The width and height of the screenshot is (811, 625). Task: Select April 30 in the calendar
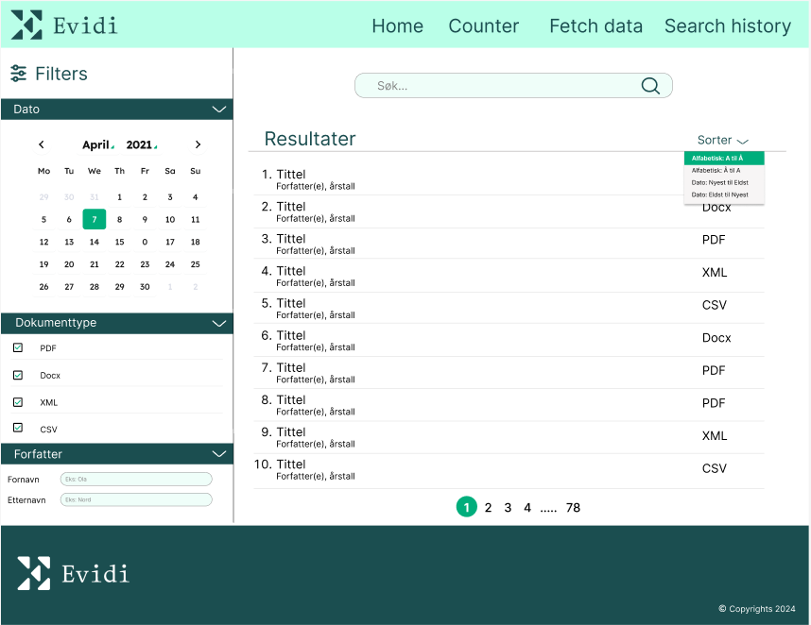145,287
